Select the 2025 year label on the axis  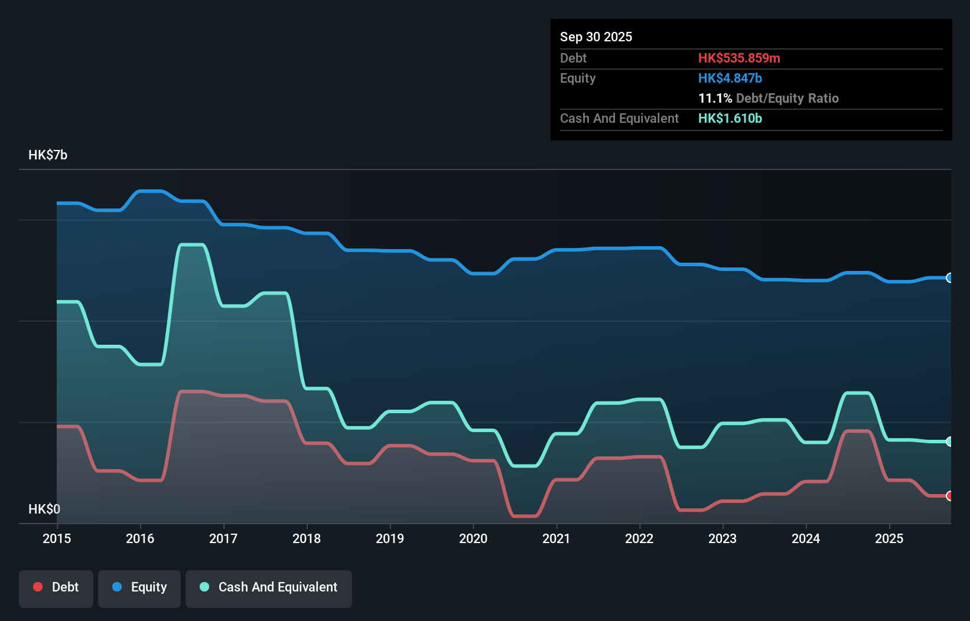point(890,538)
